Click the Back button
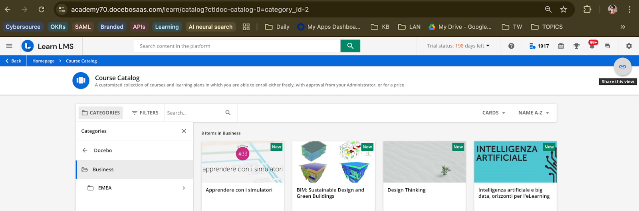The image size is (639, 211). [x=13, y=61]
